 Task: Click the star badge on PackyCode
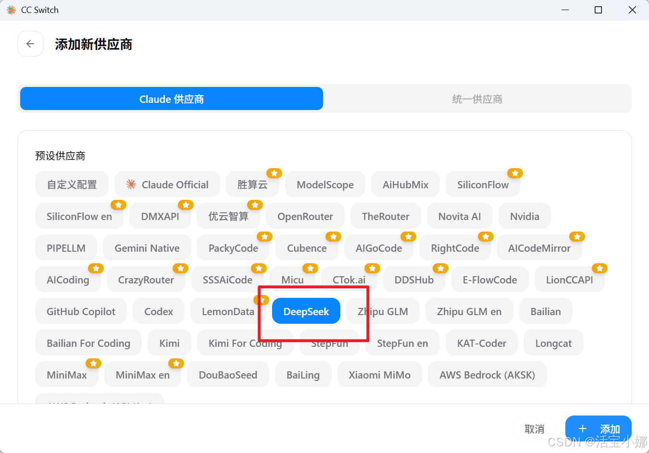pyautogui.click(x=264, y=236)
